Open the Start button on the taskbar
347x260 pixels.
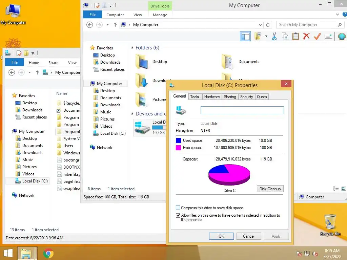(x=8, y=253)
